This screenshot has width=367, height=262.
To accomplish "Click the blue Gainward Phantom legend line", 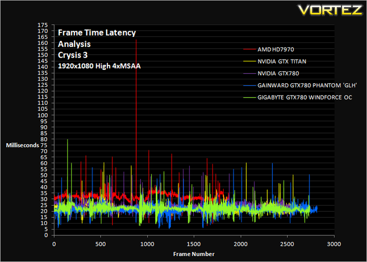I will [x=250, y=85].
